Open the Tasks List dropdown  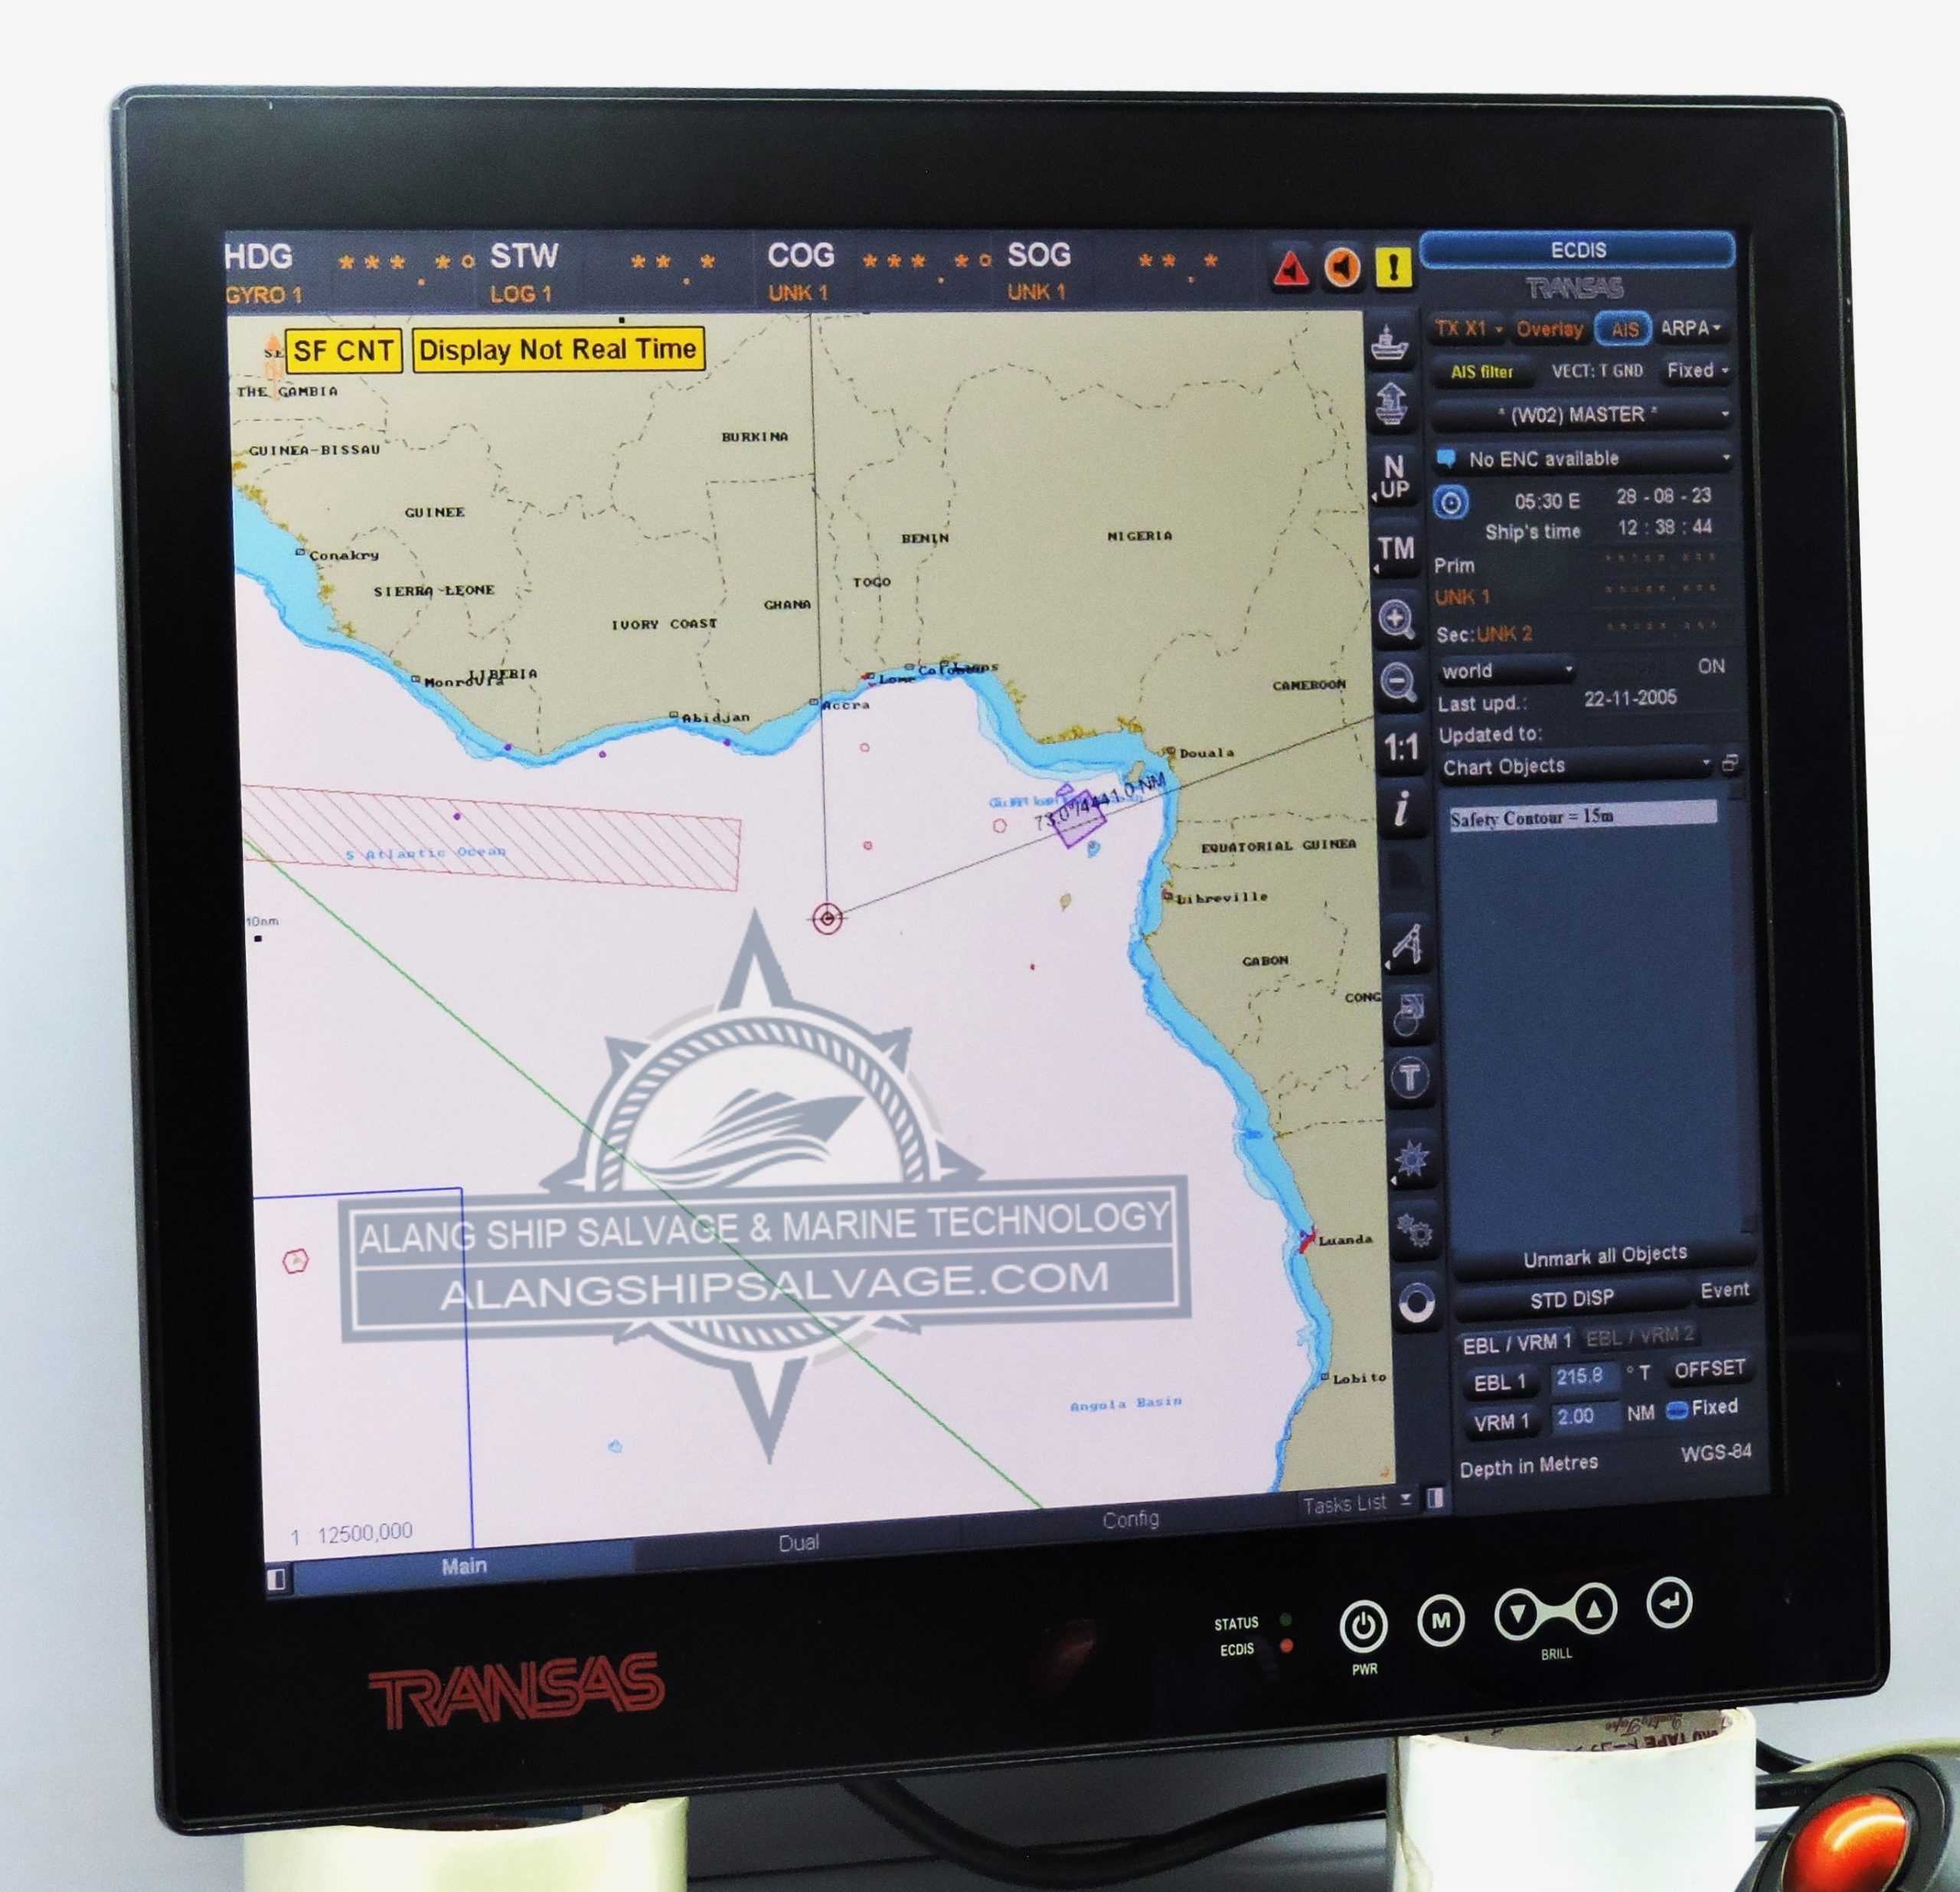1355,1503
